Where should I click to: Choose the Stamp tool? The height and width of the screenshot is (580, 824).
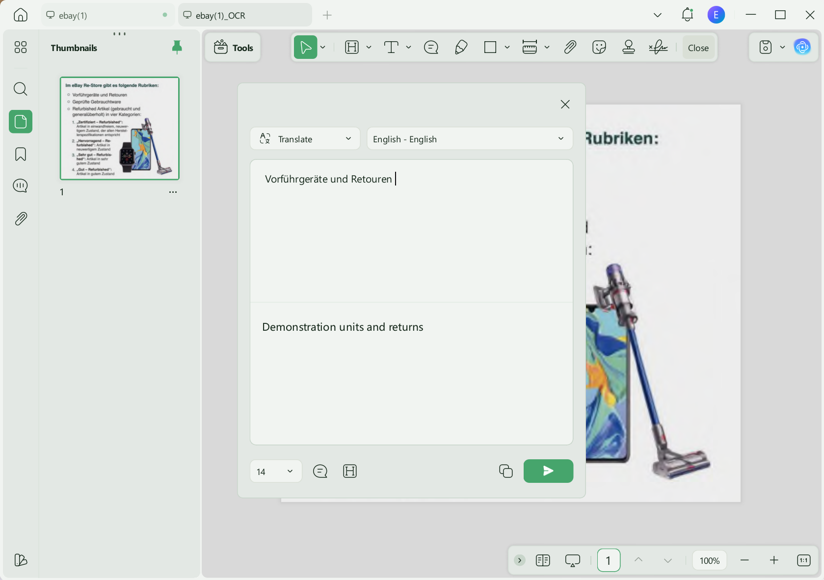[629, 47]
